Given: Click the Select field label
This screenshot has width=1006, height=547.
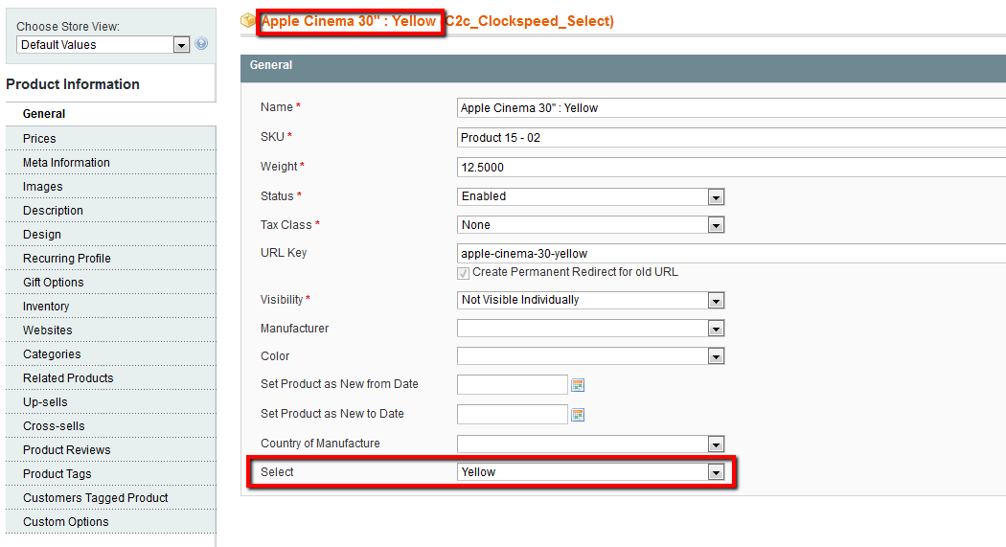Looking at the screenshot, I should coord(277,472).
